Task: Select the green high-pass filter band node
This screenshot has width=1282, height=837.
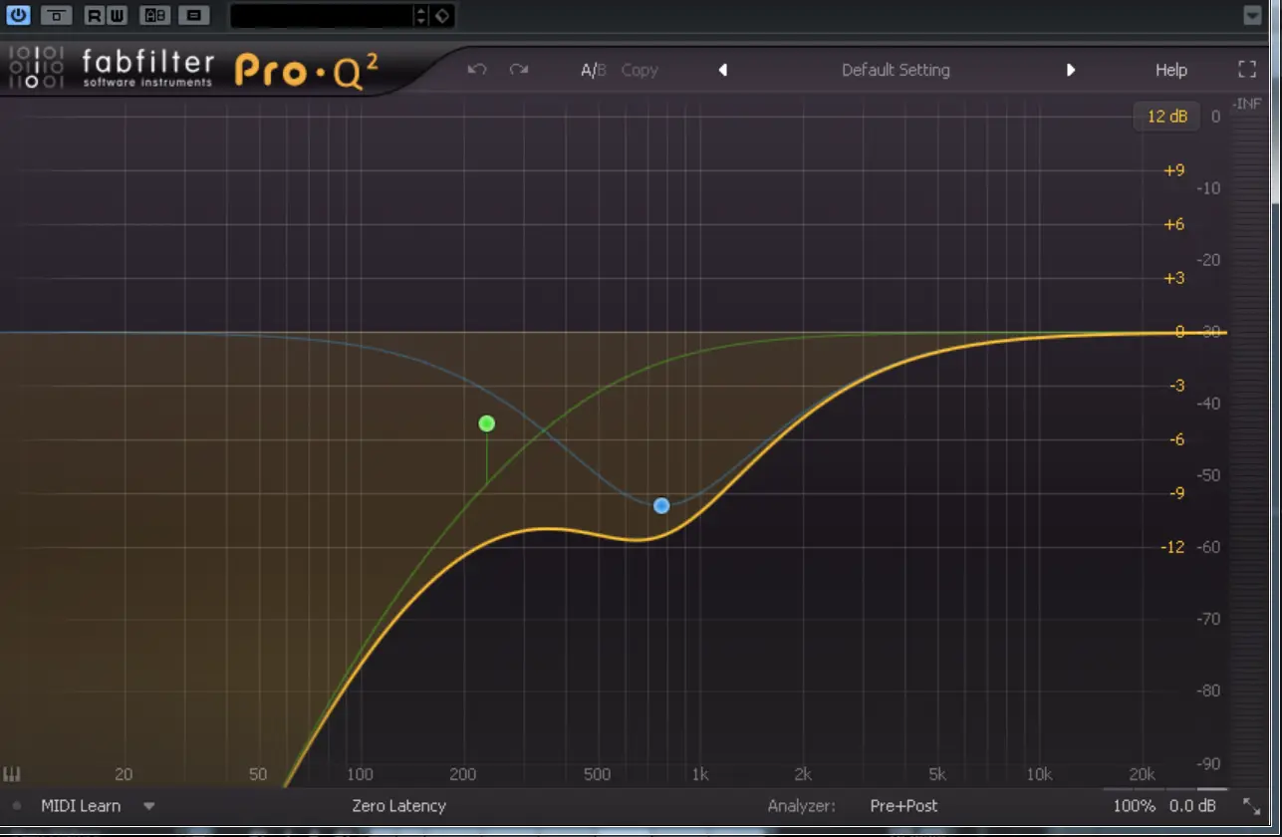Action: click(x=486, y=423)
